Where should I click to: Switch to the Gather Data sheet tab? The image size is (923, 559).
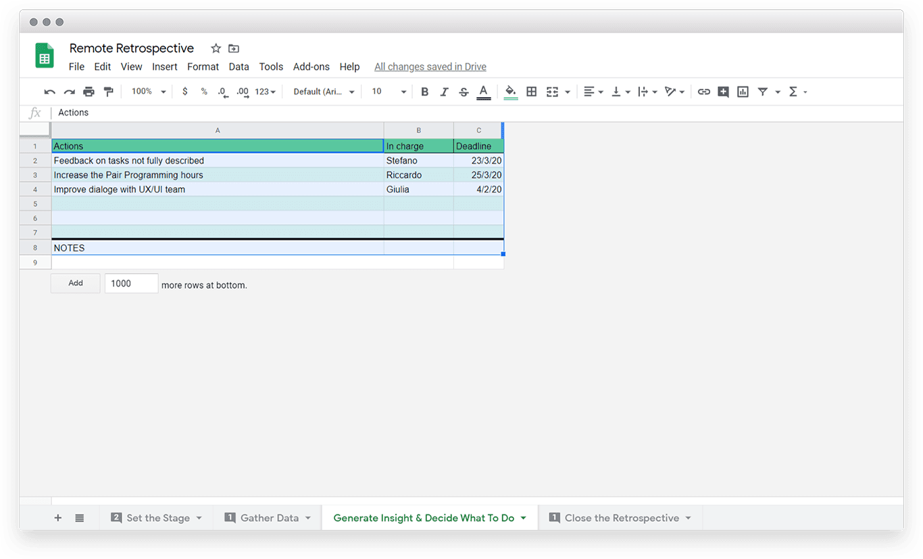(x=269, y=518)
